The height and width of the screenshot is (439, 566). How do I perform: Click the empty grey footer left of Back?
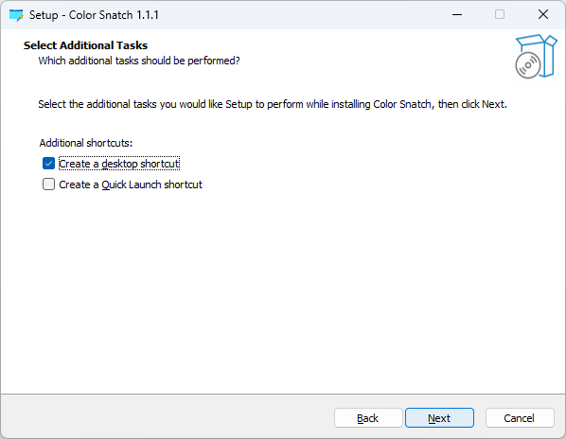coord(166,416)
